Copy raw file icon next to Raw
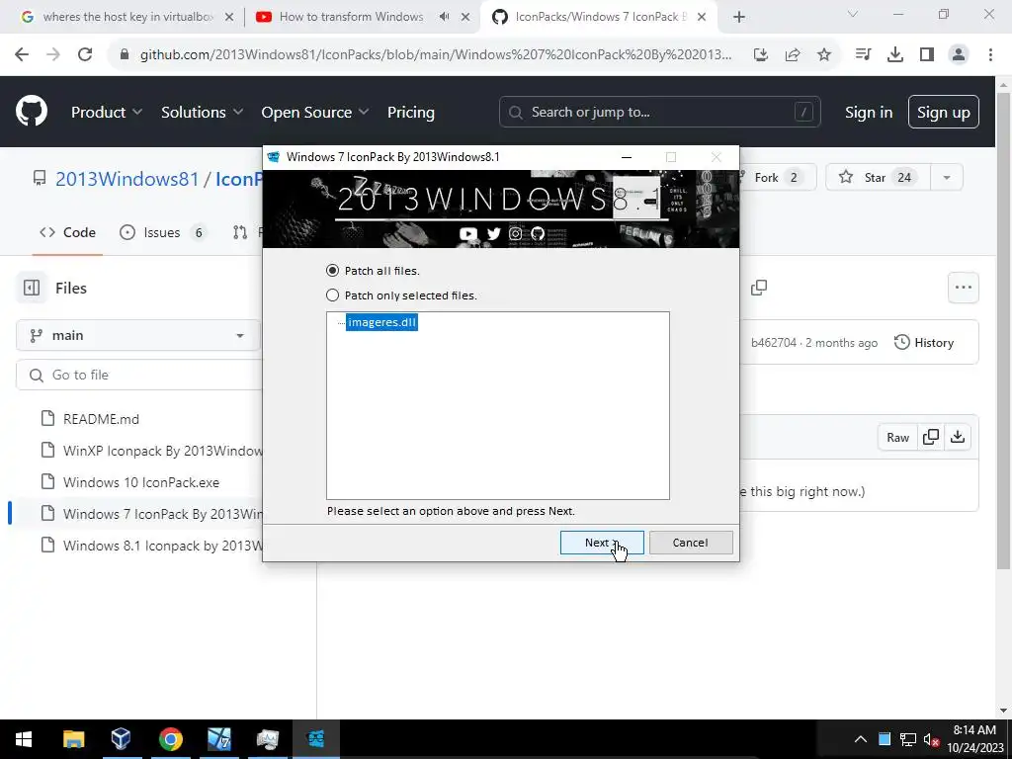 tap(931, 437)
